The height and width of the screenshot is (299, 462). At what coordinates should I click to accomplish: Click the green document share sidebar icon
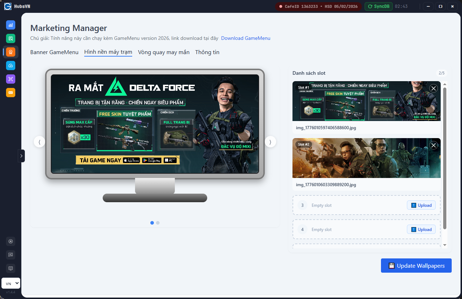point(11,38)
